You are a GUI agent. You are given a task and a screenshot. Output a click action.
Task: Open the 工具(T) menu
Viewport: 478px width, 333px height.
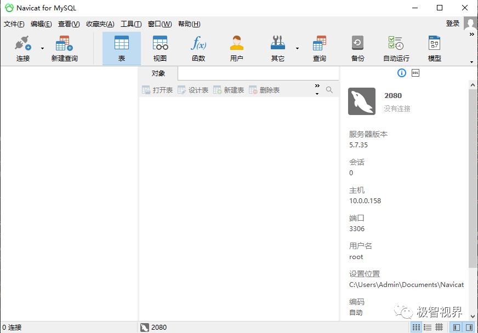pyautogui.click(x=131, y=24)
